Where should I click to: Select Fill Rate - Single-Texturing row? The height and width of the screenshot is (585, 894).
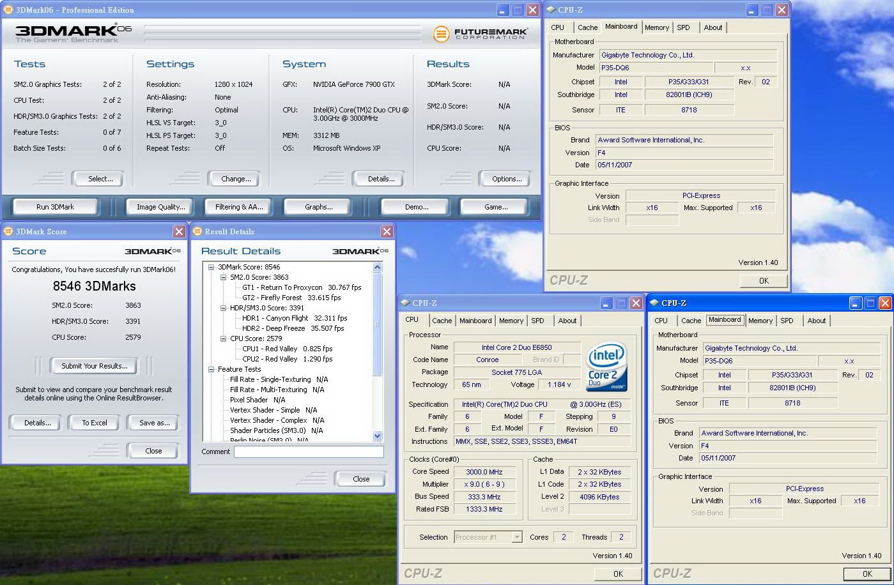coord(279,379)
